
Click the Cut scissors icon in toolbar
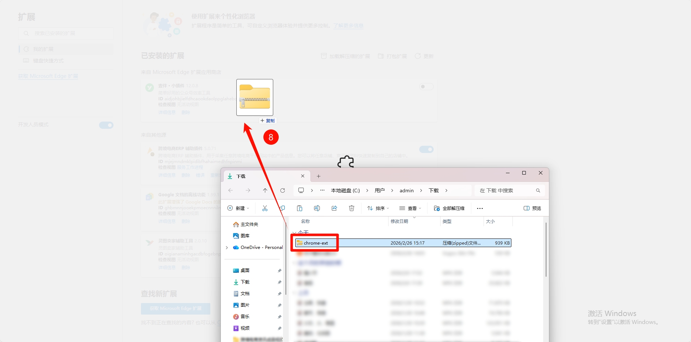pyautogui.click(x=265, y=208)
